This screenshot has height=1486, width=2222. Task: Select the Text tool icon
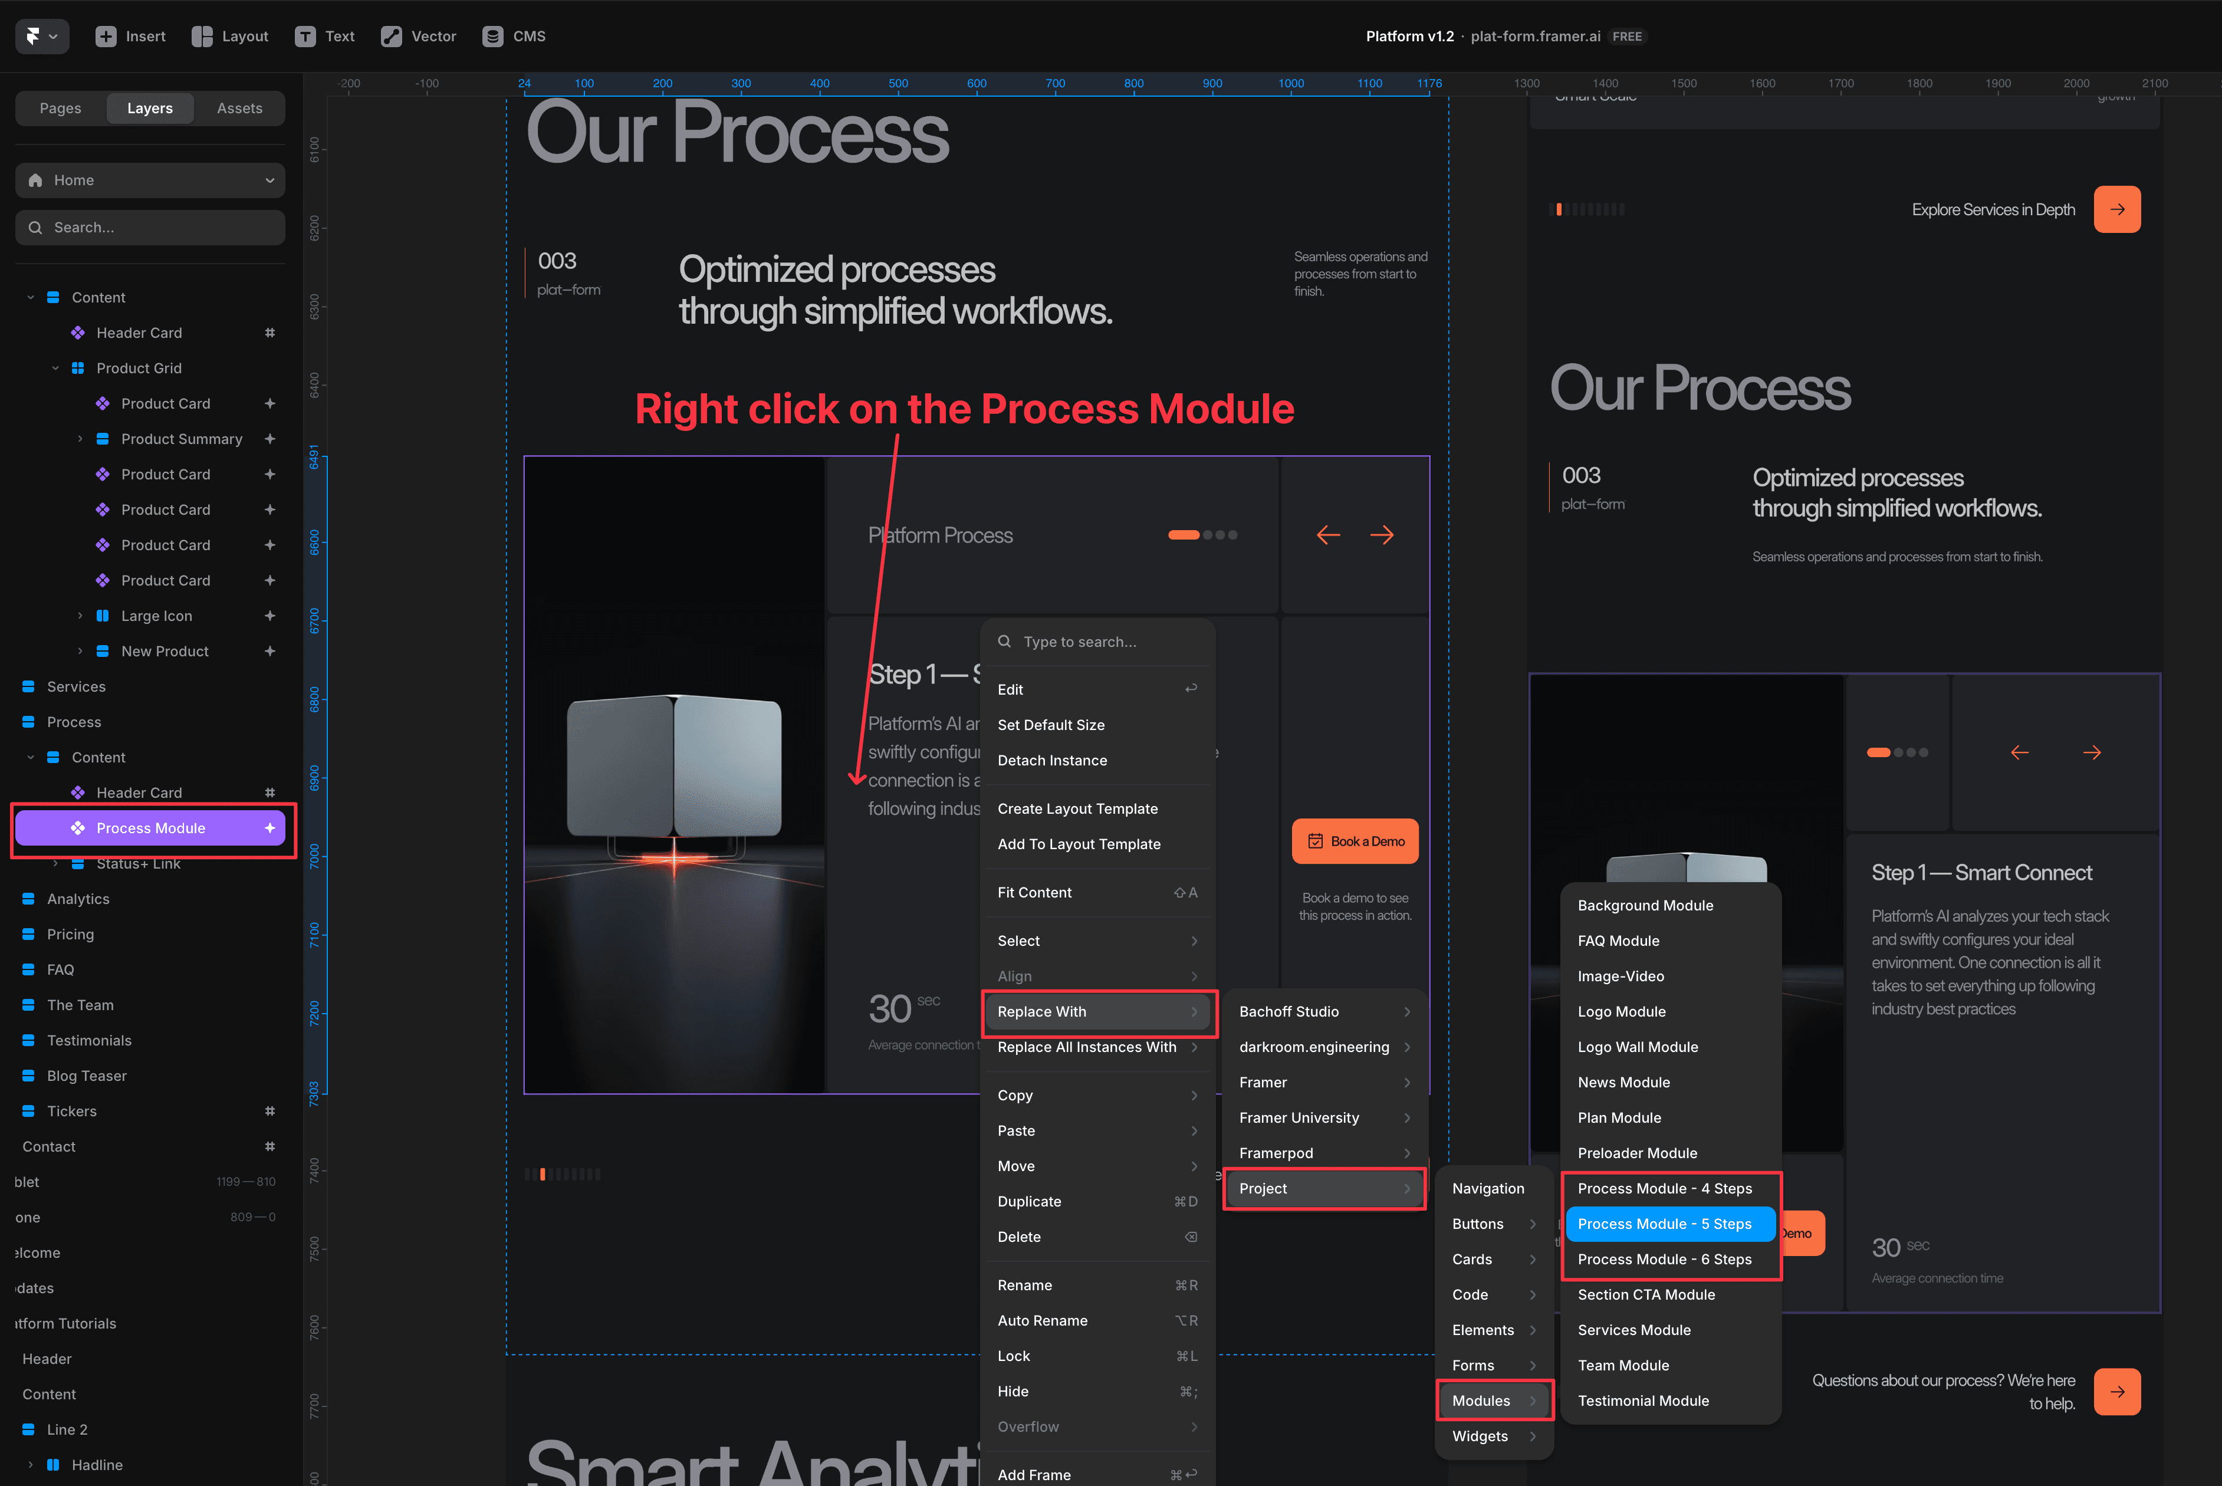coord(305,36)
